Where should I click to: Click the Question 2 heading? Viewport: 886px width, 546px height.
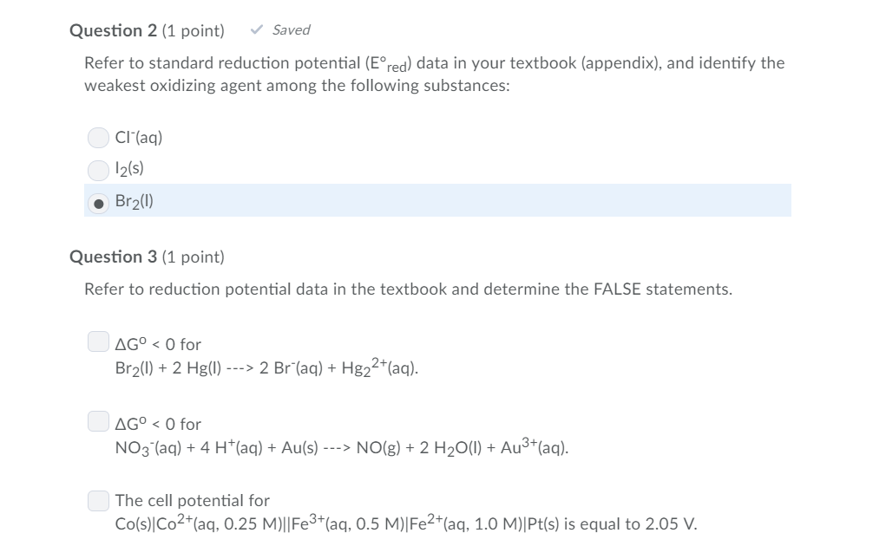click(113, 30)
